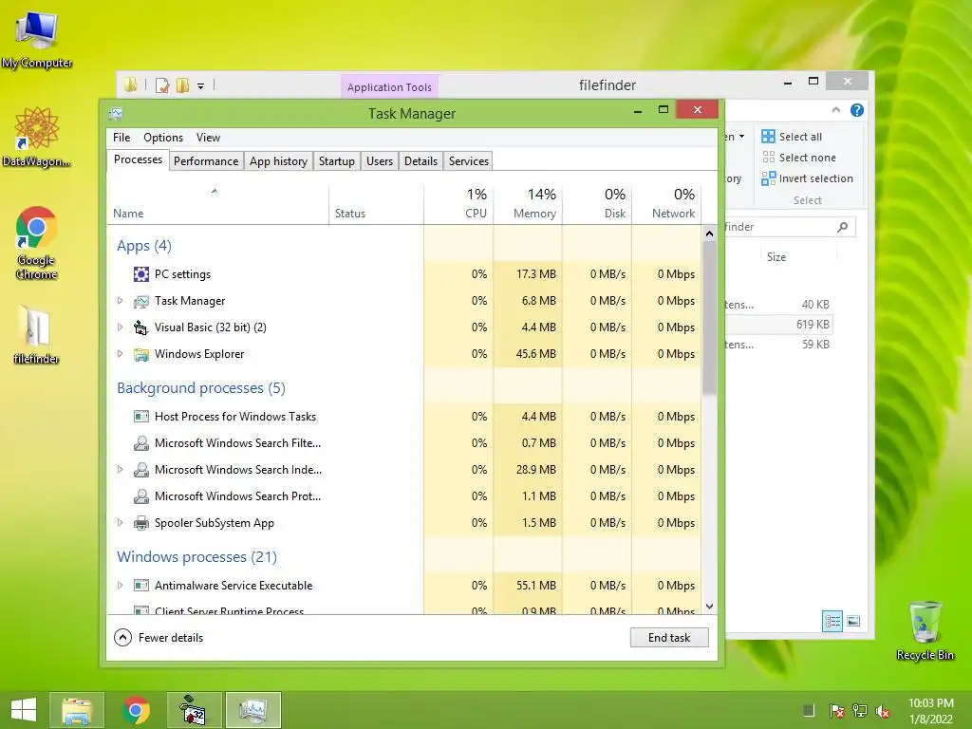Click Invert selection in filefinder ribbon

[808, 178]
